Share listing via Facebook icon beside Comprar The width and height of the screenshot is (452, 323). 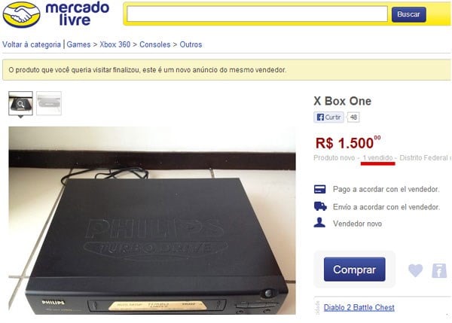[439, 270]
